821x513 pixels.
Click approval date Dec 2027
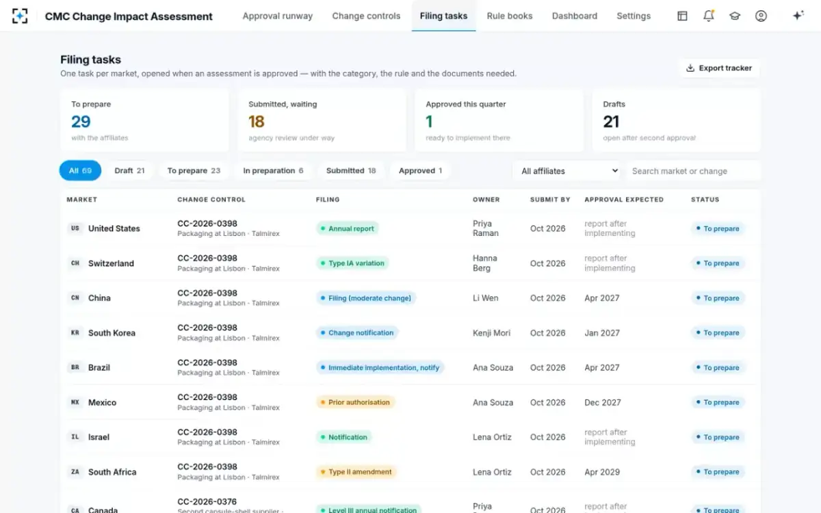coord(603,402)
